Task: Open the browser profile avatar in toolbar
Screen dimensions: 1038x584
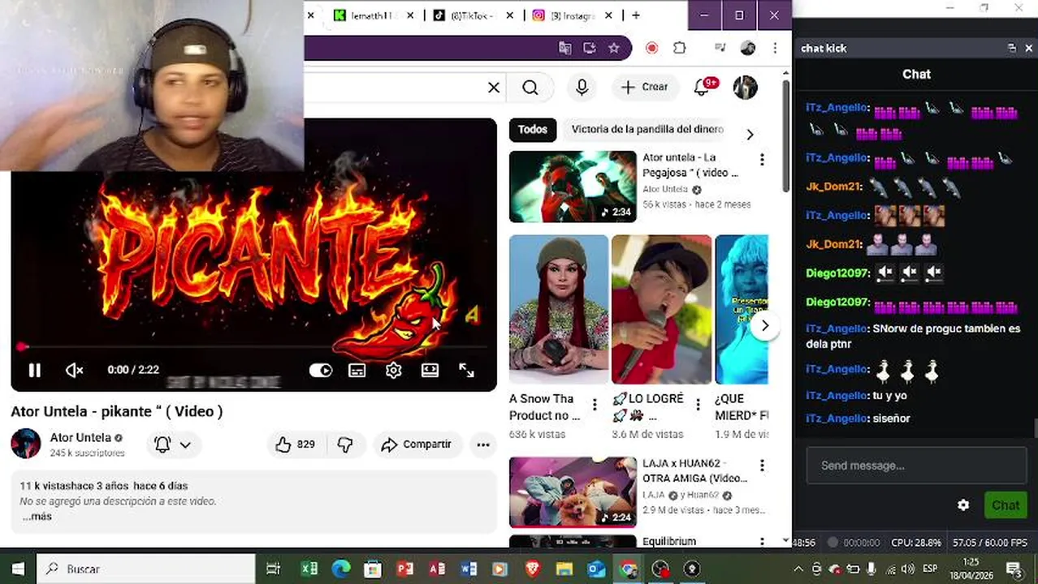Action: pos(748,49)
